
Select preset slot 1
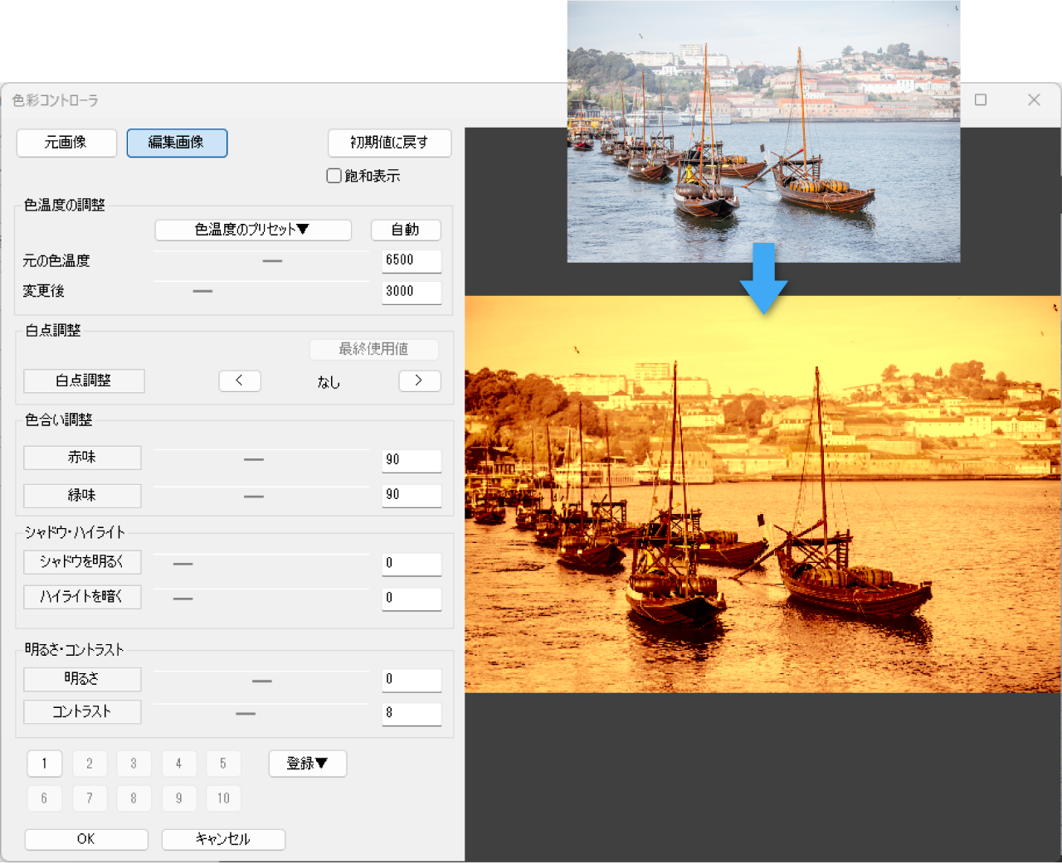44,764
